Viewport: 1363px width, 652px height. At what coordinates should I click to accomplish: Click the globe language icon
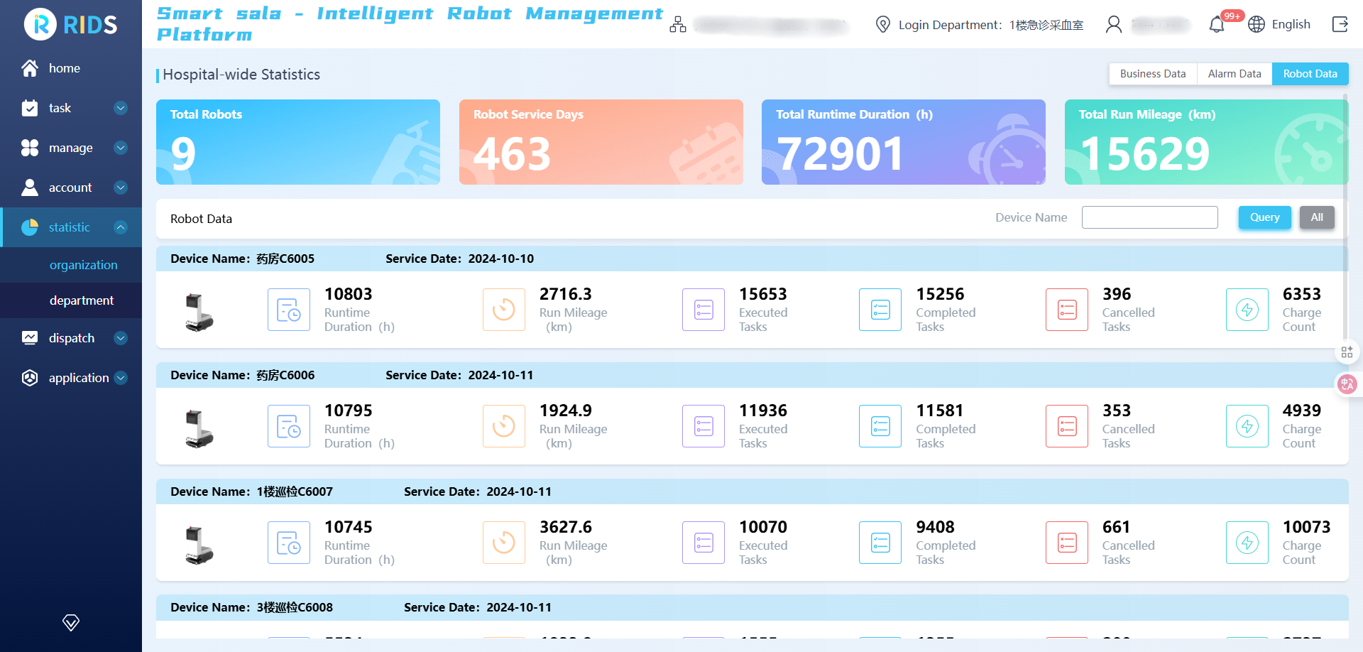point(1257,24)
